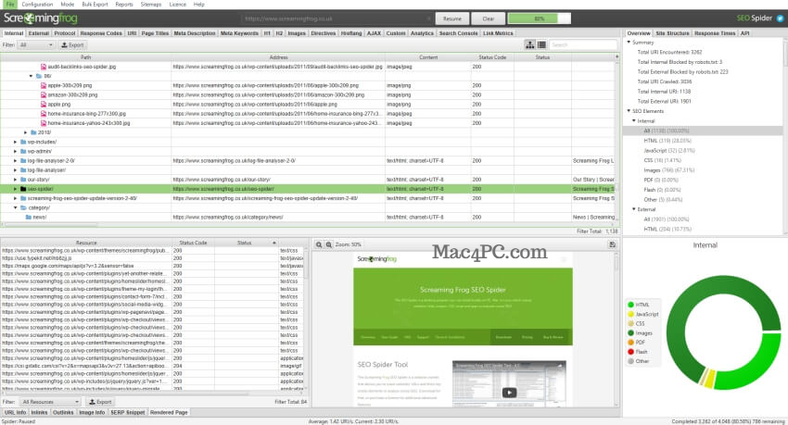Open the Hreflang tab
788x425 pixels.
pyautogui.click(x=351, y=33)
